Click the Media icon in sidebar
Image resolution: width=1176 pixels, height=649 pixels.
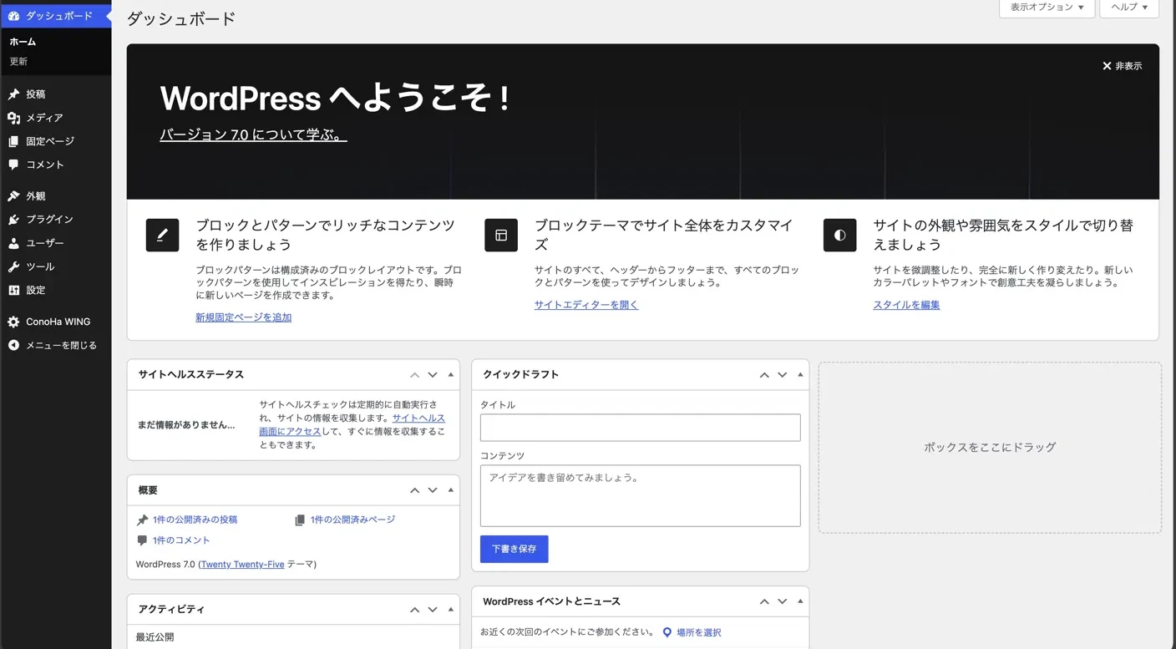13,118
